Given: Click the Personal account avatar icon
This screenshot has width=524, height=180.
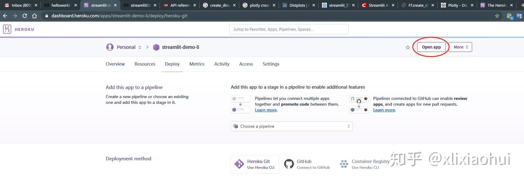Looking at the screenshot, I should [110, 47].
